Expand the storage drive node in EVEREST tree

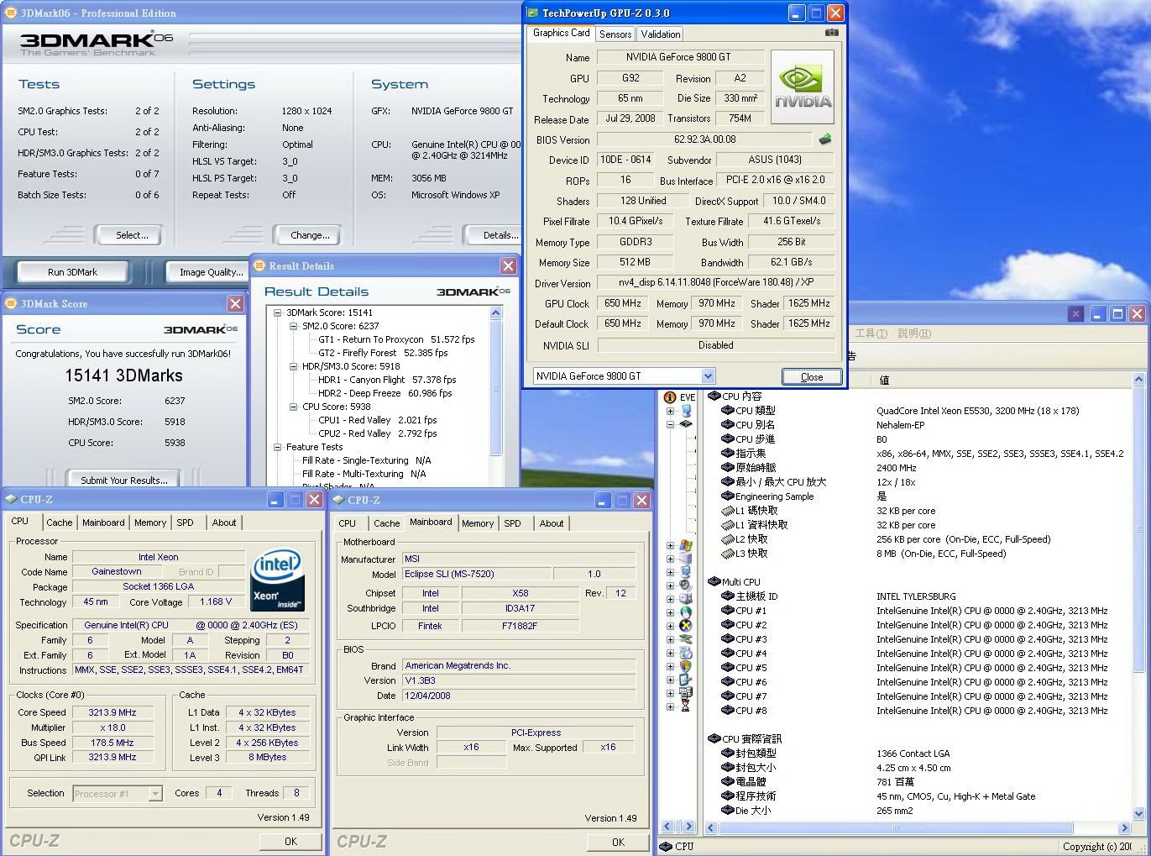pyautogui.click(x=670, y=599)
